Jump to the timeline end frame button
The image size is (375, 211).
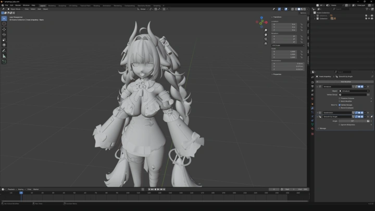click(164, 189)
